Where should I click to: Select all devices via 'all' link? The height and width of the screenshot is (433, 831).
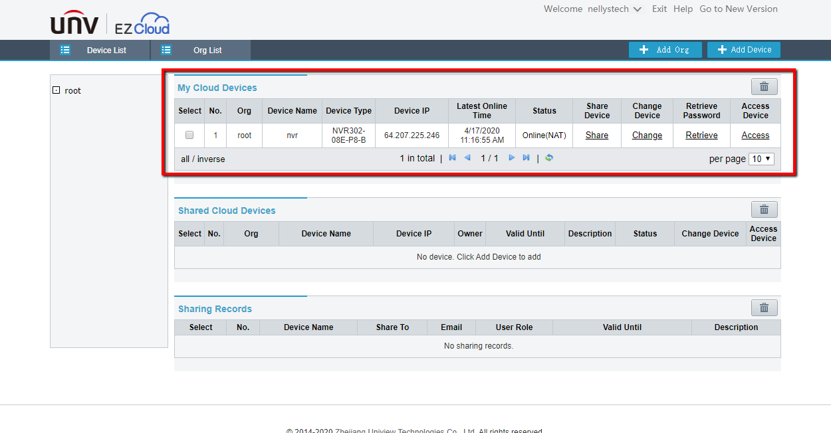pos(186,159)
